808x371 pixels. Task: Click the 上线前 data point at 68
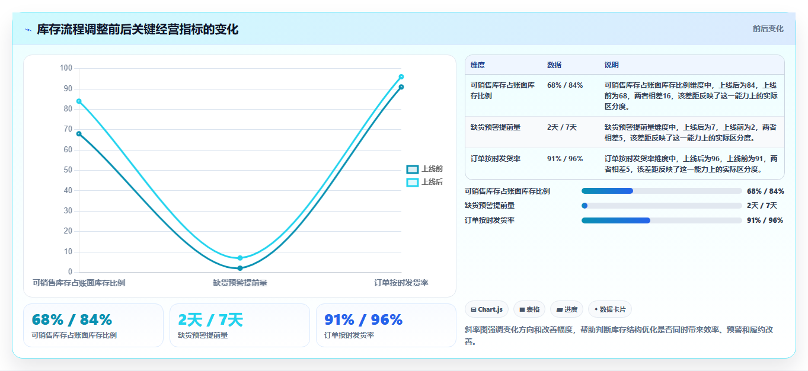(x=79, y=133)
